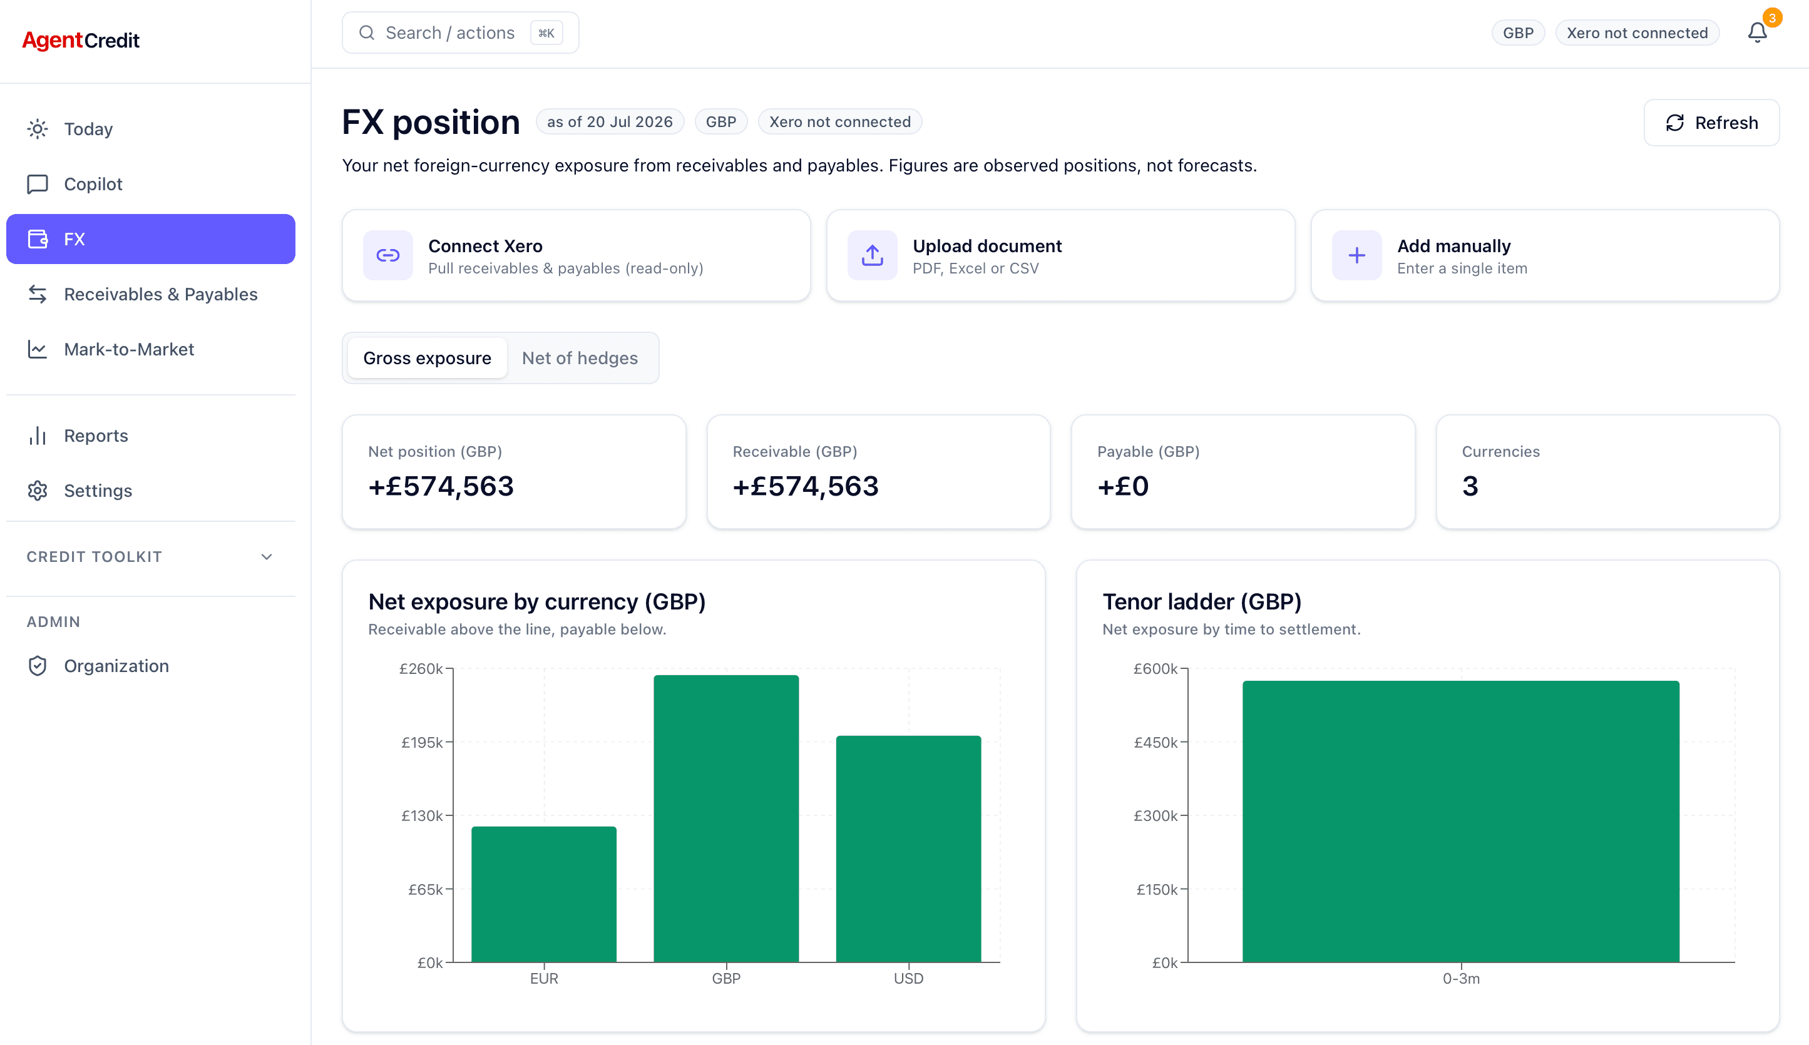Open notifications via the bell icon
Image resolution: width=1809 pixels, height=1045 pixels.
point(1756,33)
